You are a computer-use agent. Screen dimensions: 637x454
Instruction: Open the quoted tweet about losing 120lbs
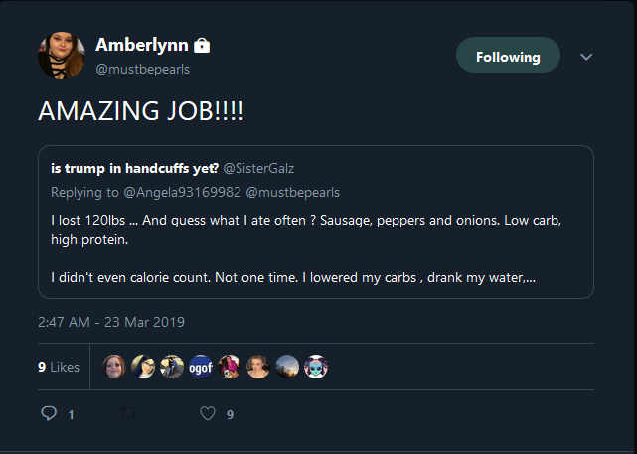[x=316, y=223]
